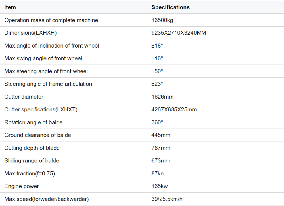The image size is (284, 206).
Task: Select the 'Rotation angle of balde' label
Action: click(33, 122)
